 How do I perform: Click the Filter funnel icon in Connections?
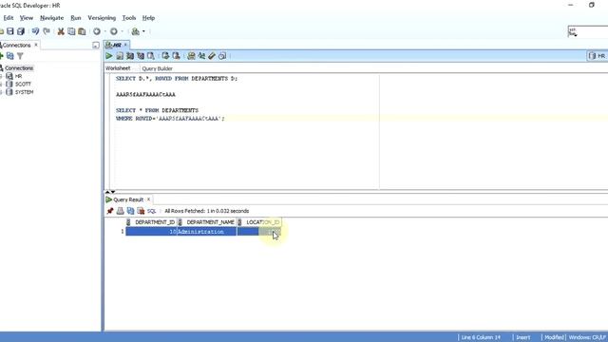pos(20,56)
